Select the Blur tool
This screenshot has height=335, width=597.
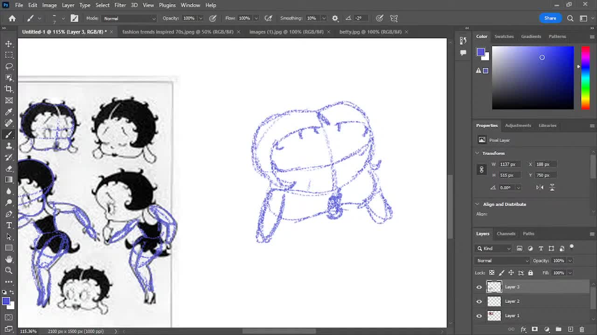click(9, 191)
